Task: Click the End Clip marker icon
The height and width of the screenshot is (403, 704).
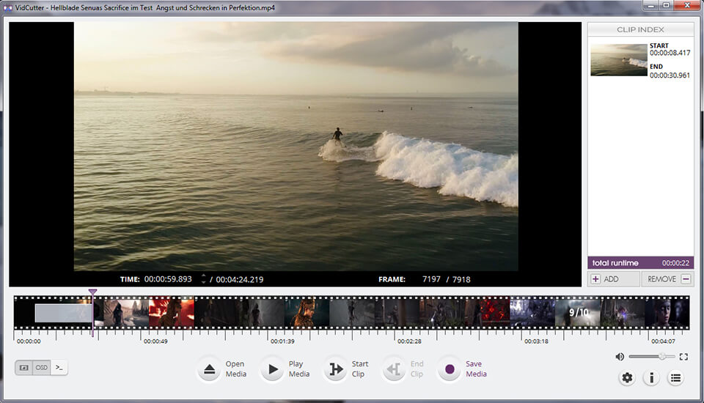Action: pyautogui.click(x=395, y=369)
